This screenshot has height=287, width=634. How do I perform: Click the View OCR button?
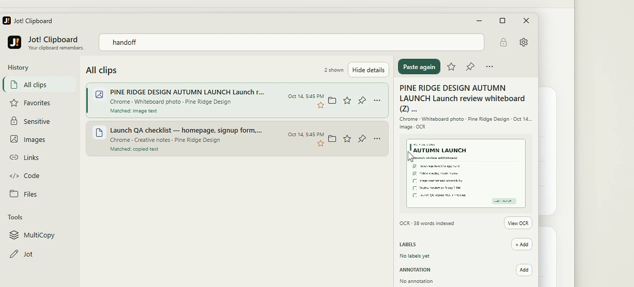[518, 223]
